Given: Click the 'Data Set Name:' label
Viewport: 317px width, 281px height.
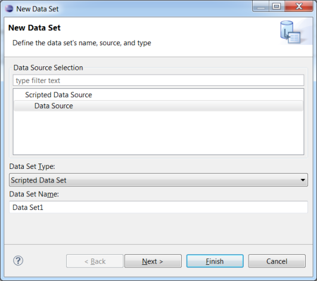Looking at the screenshot, I should (34, 194).
